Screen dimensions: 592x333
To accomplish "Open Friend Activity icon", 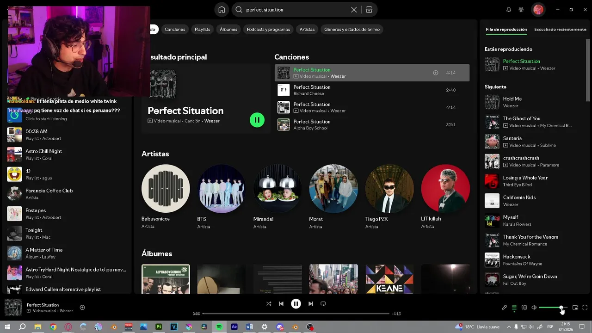I will 521,10.
